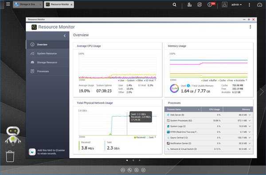Expand Network & Virtual Switch (3) row
Image resolution: width=266 pixels, height=175 pixels.
250,149
